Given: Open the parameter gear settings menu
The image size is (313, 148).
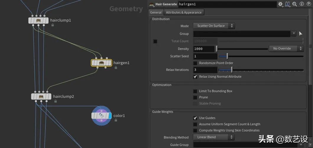Looking at the screenshot, I should point(280,4).
